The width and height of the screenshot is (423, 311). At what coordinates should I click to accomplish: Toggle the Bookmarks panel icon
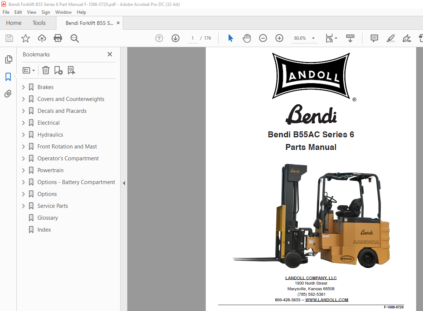coord(8,77)
